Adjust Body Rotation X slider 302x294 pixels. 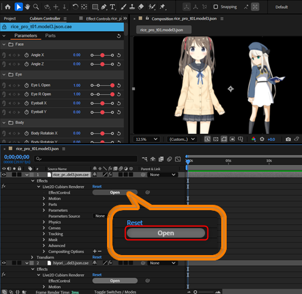[102, 134]
